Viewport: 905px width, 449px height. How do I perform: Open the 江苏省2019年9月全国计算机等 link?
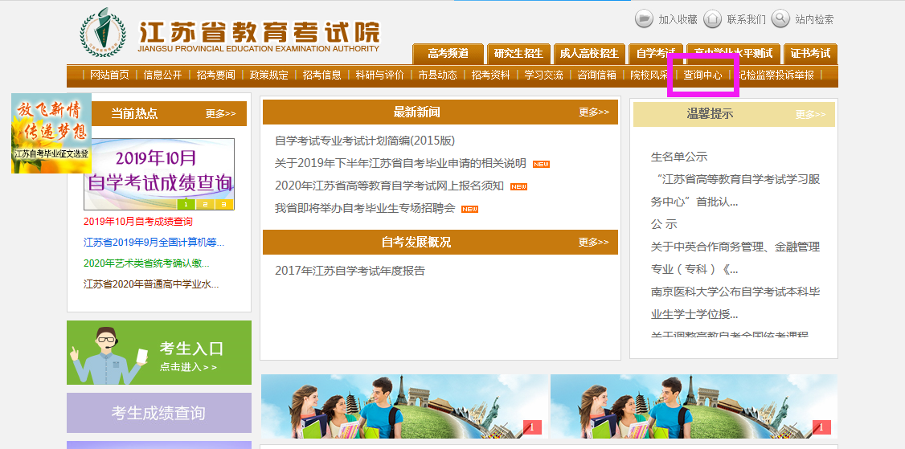154,242
